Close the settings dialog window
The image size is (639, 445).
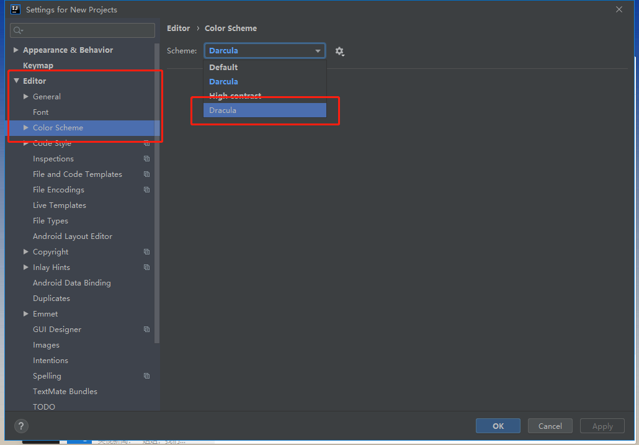click(619, 9)
